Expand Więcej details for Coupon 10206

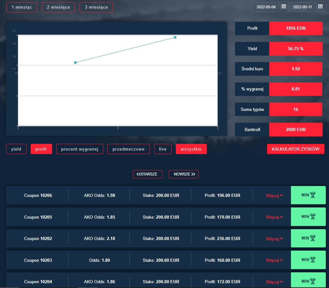[274, 196]
